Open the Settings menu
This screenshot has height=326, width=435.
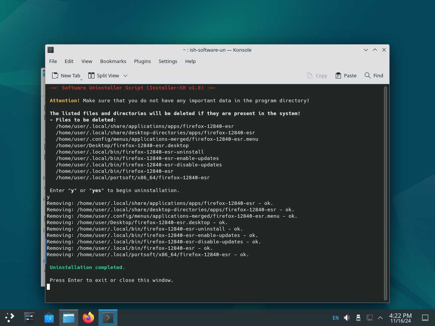pyautogui.click(x=168, y=61)
